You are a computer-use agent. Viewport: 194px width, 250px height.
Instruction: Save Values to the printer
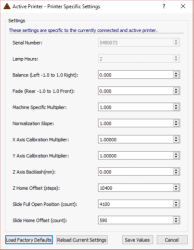click(137, 240)
